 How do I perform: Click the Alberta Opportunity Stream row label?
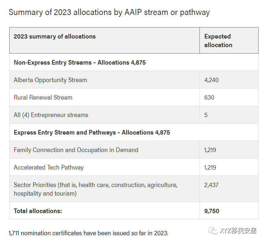coord(50,80)
